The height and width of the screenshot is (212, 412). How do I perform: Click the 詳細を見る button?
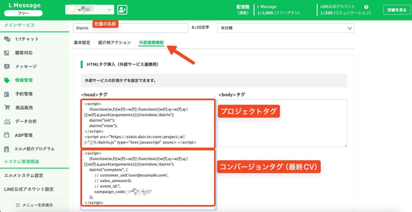pos(397,10)
